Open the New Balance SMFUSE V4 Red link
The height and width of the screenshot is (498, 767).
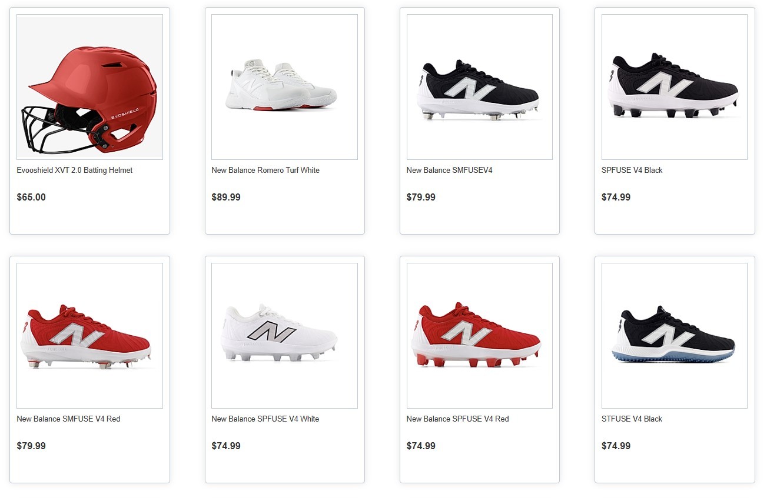[68, 419]
